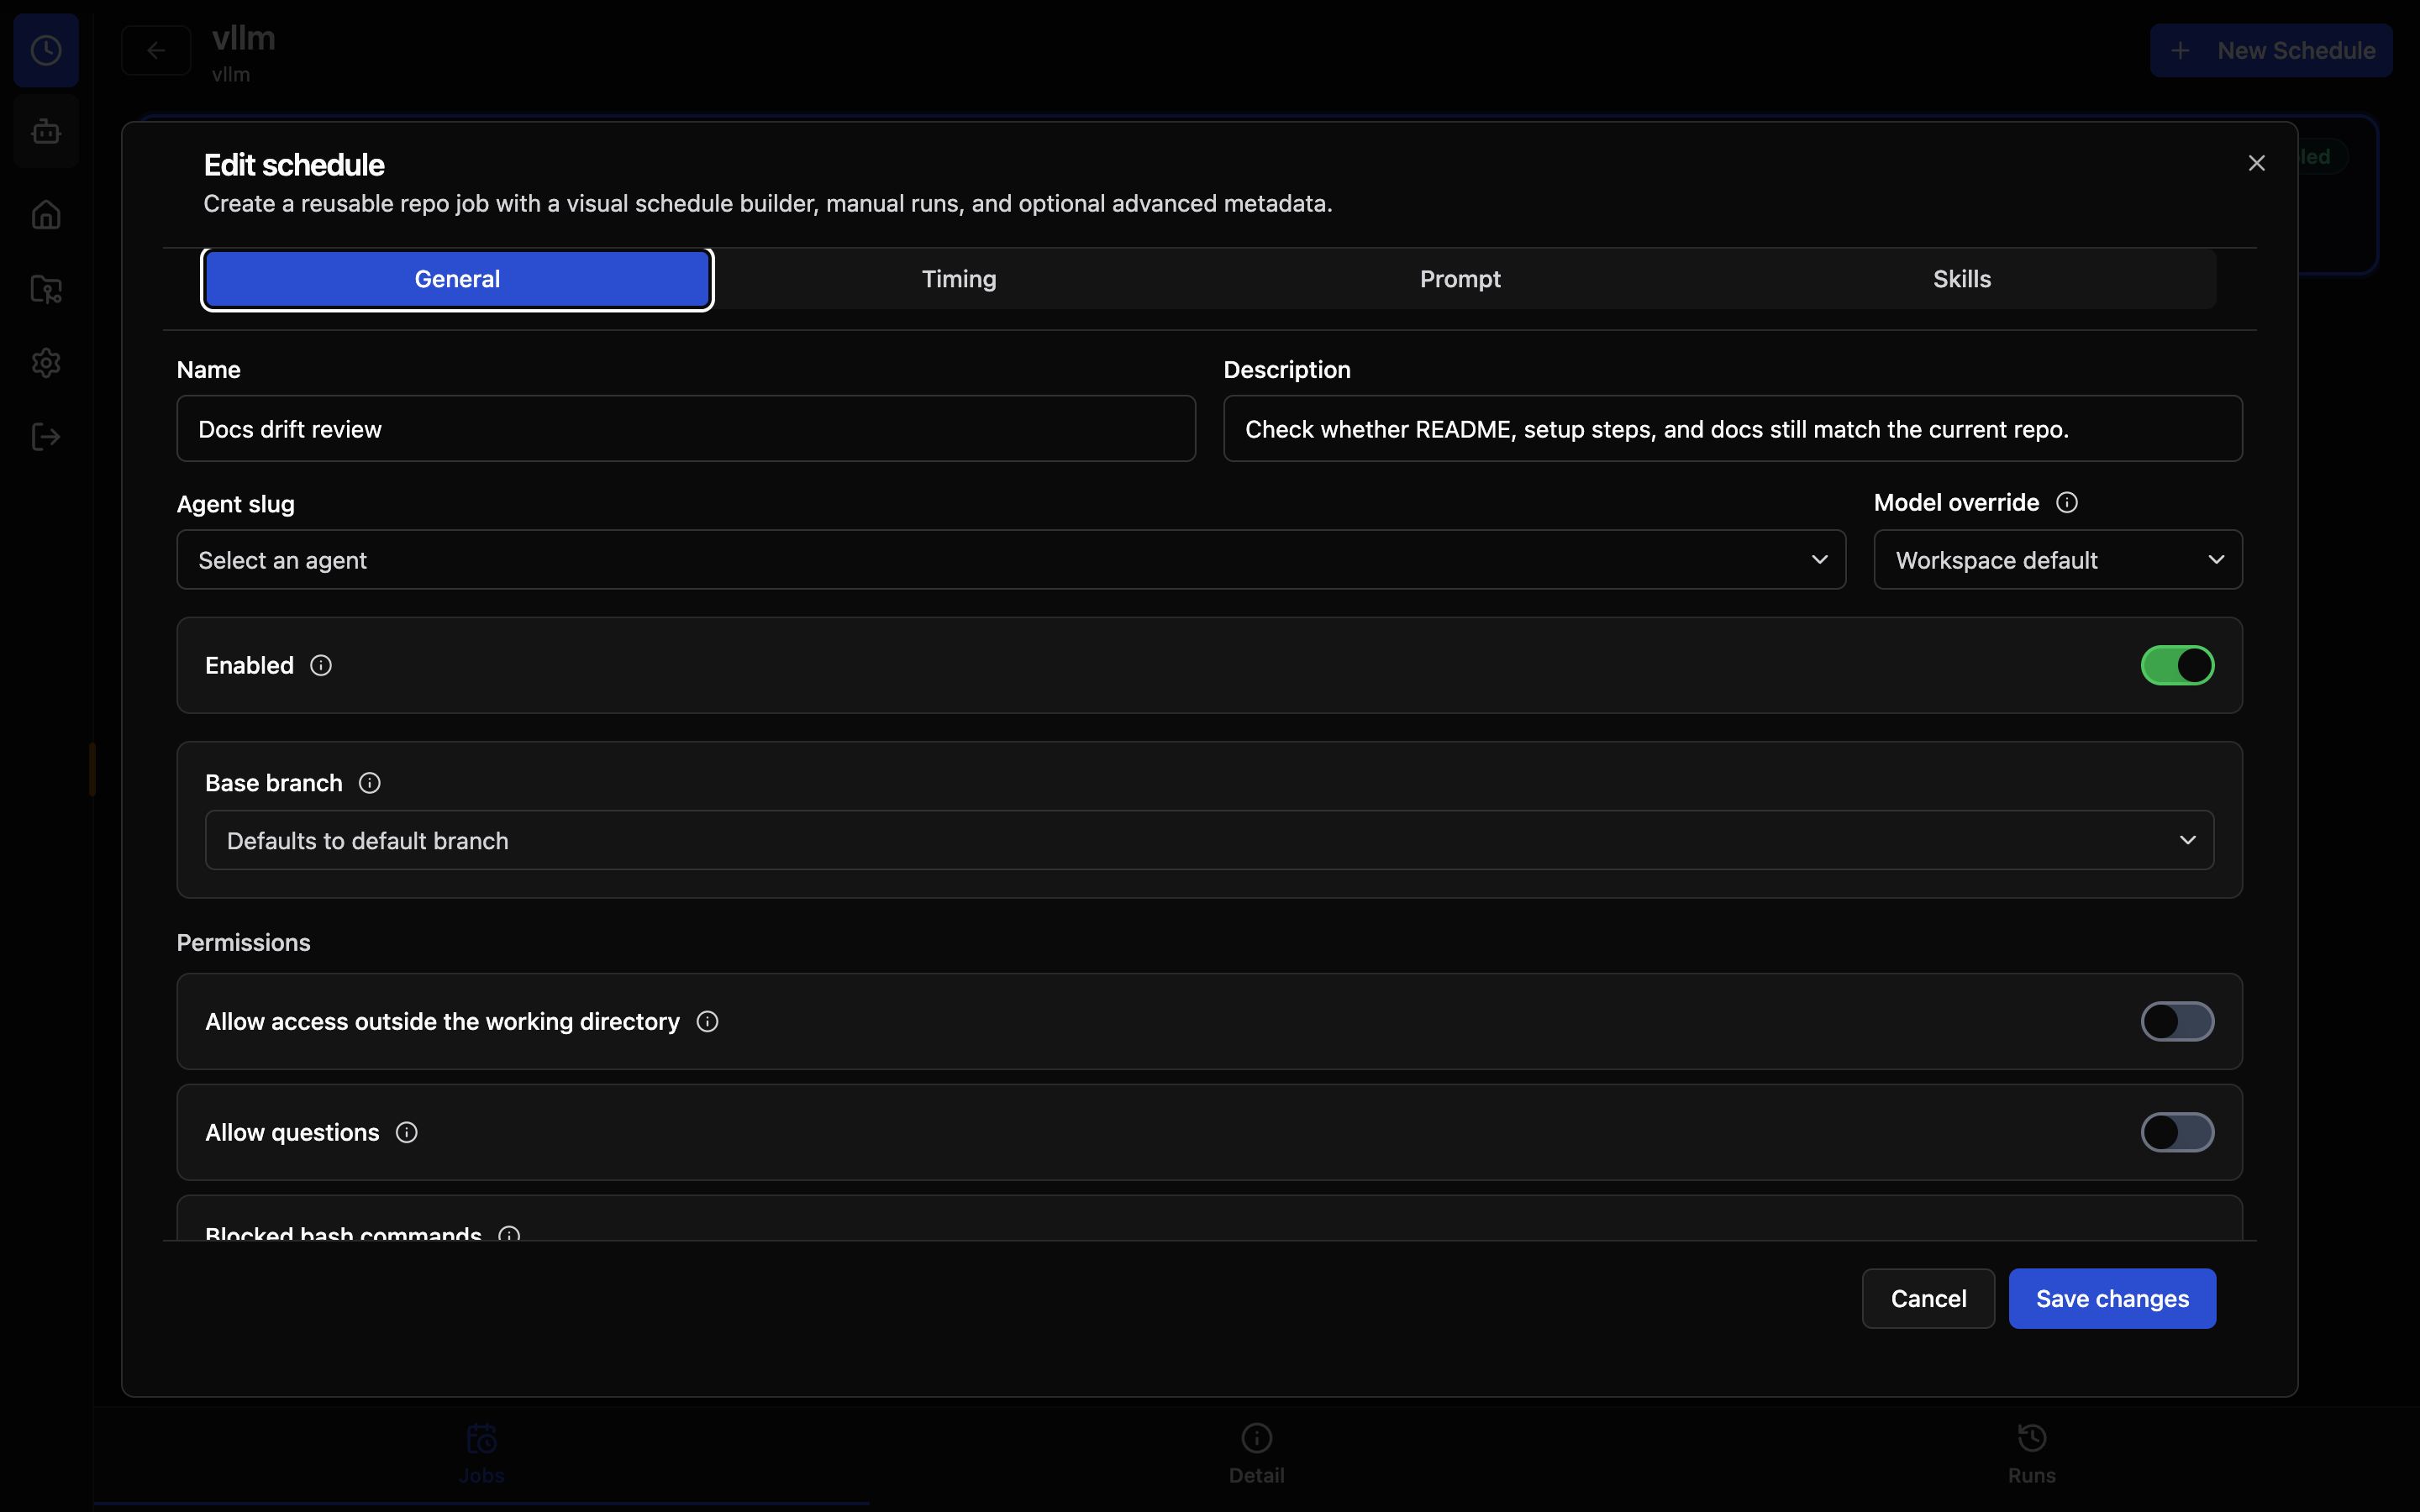2420x1512 pixels.
Task: Switch to the Prompt tab
Action: click(x=1460, y=279)
